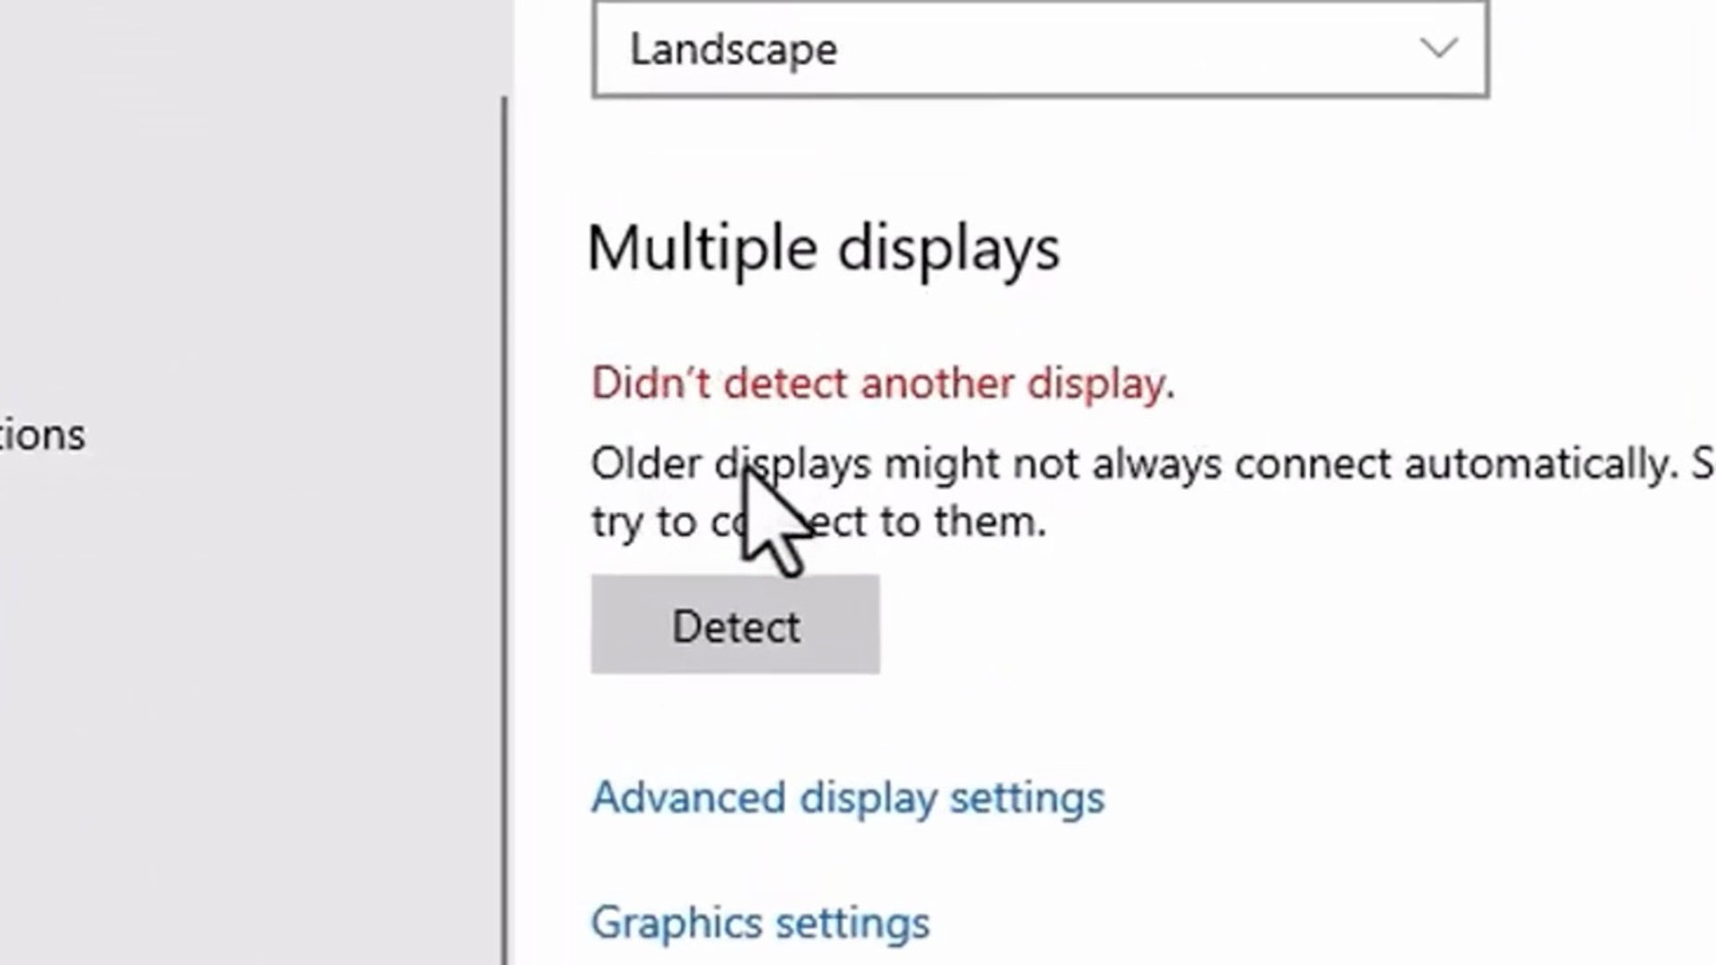Click the Multiple displays heading
The width and height of the screenshot is (1716, 965).
coord(823,248)
